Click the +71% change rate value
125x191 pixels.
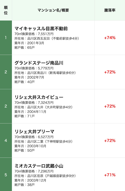[110, 175]
